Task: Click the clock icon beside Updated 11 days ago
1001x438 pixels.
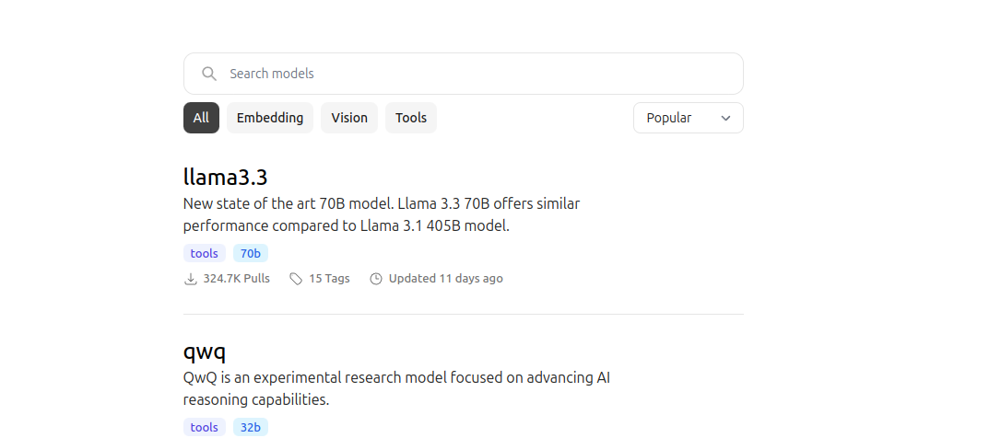Action: (376, 279)
